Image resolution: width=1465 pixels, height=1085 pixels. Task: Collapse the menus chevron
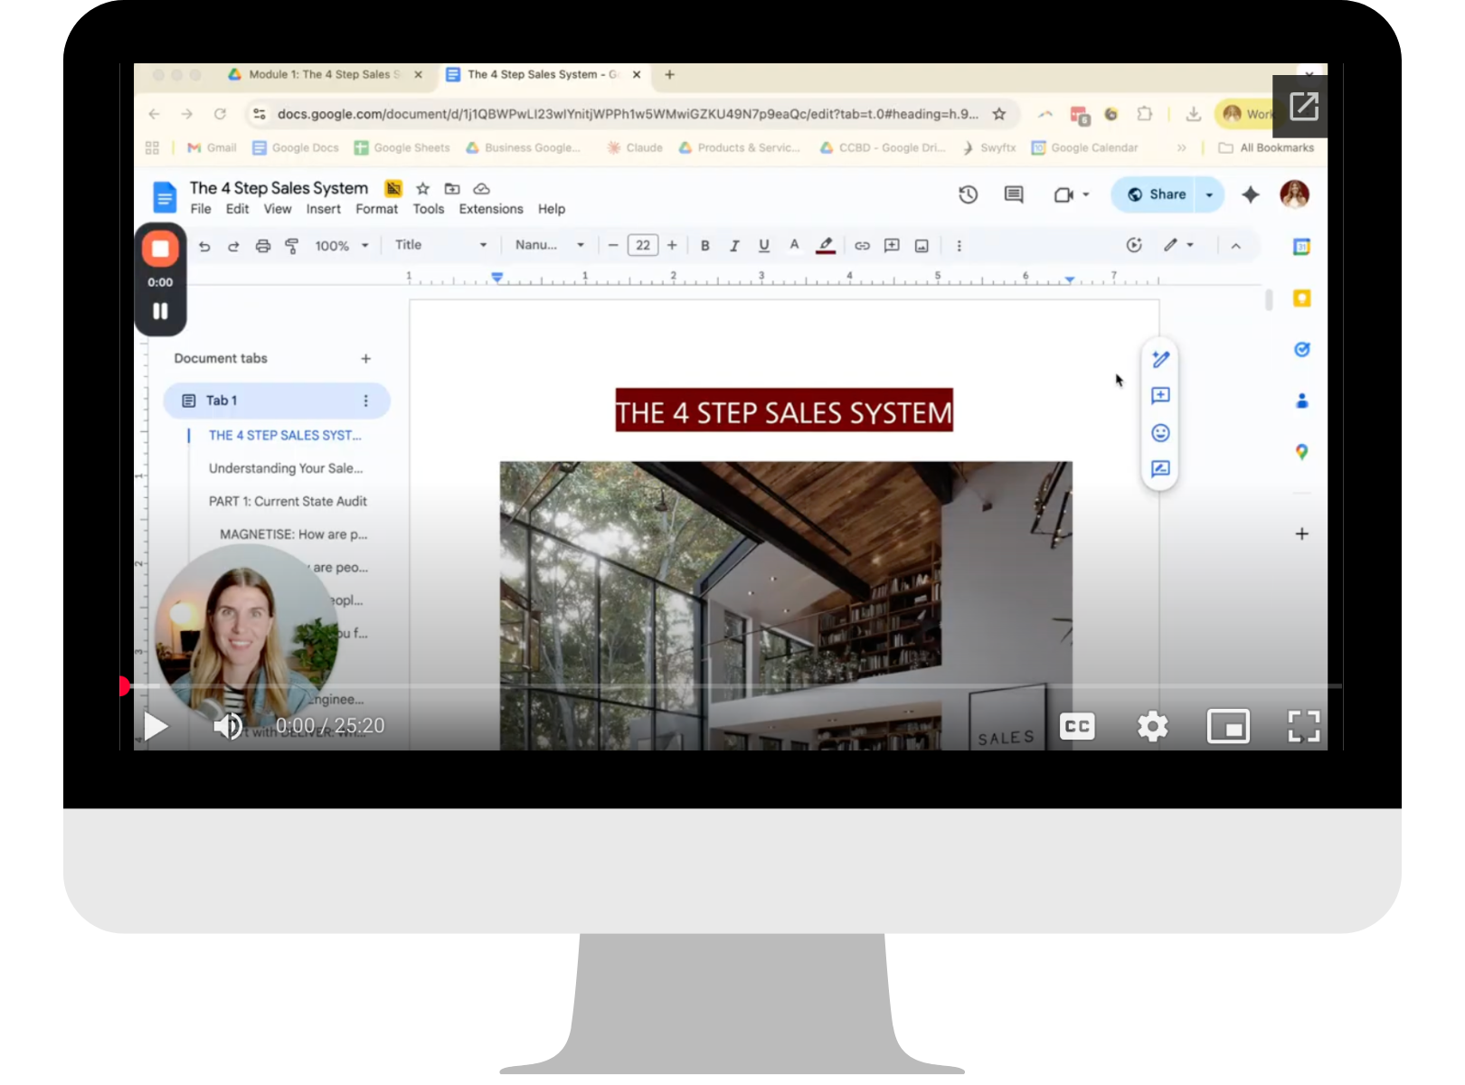tap(1235, 246)
